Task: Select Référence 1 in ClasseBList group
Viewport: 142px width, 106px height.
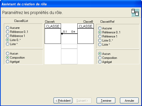Action: click(15, 36)
